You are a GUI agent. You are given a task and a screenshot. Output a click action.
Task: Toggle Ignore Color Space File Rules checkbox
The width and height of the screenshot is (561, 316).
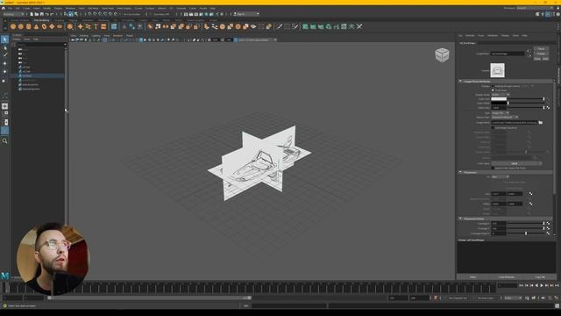[493, 168]
